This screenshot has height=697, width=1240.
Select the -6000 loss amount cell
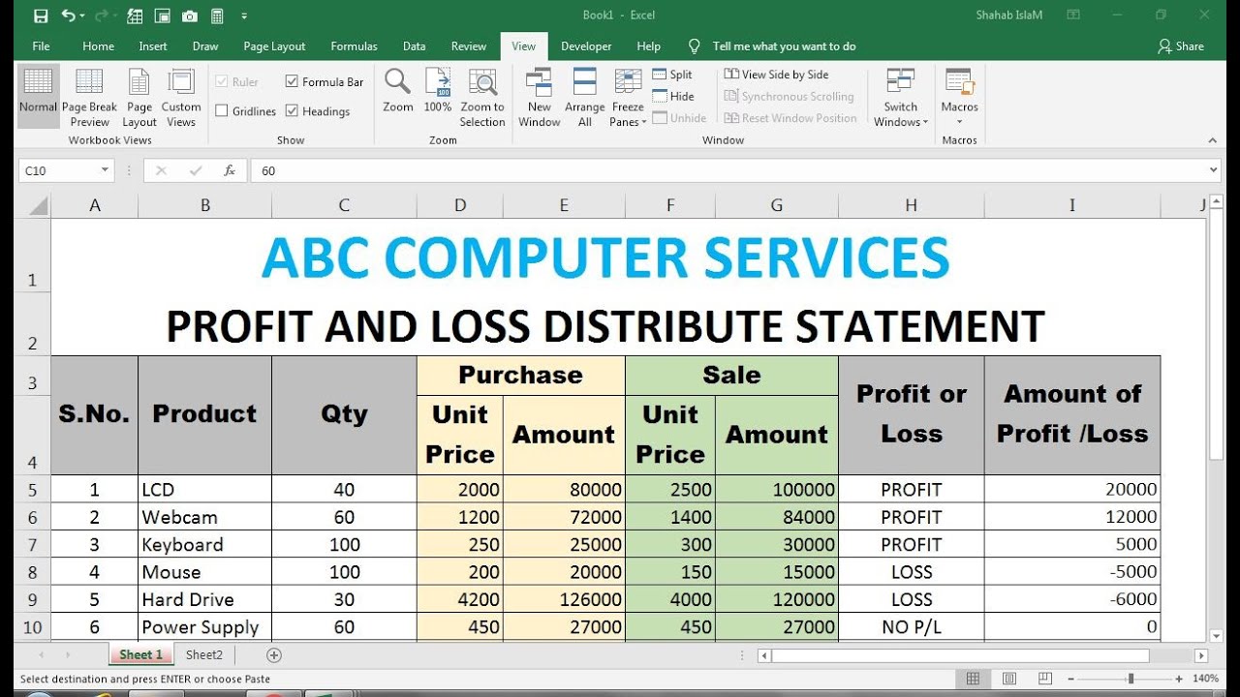(1072, 598)
